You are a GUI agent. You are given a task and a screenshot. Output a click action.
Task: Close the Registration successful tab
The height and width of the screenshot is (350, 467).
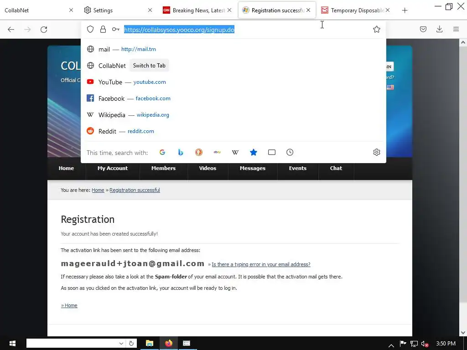(308, 10)
